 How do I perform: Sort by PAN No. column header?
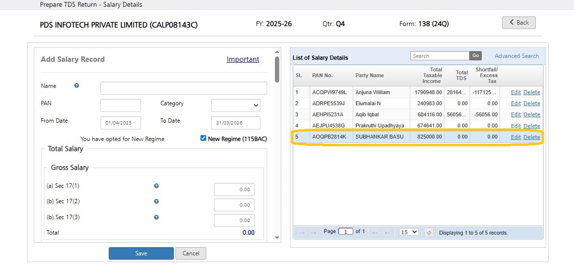tap(322, 75)
